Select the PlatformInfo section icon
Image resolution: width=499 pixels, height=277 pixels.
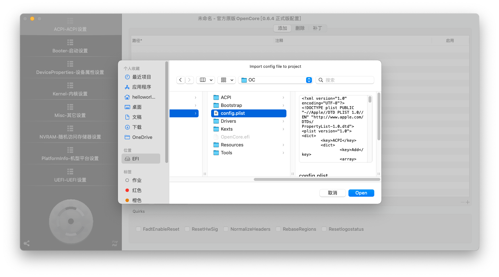pos(70,150)
